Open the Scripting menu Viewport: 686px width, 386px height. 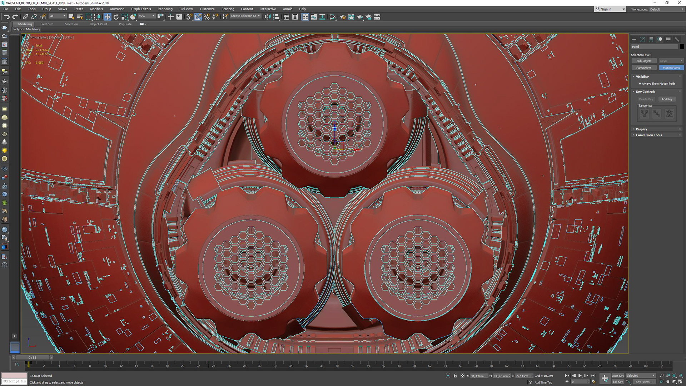(228, 9)
